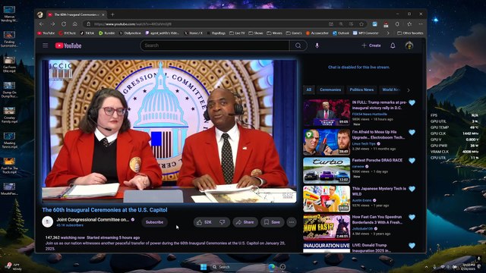Viewport: 486px width, 273px height.
Task: Open Crowley Family.mp4 desktop file
Action: (9, 115)
